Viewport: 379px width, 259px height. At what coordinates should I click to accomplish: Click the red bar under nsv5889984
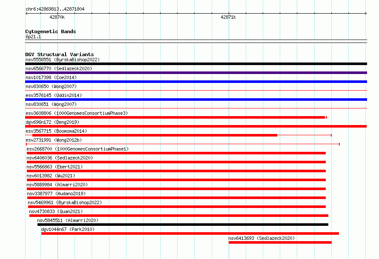point(176,189)
